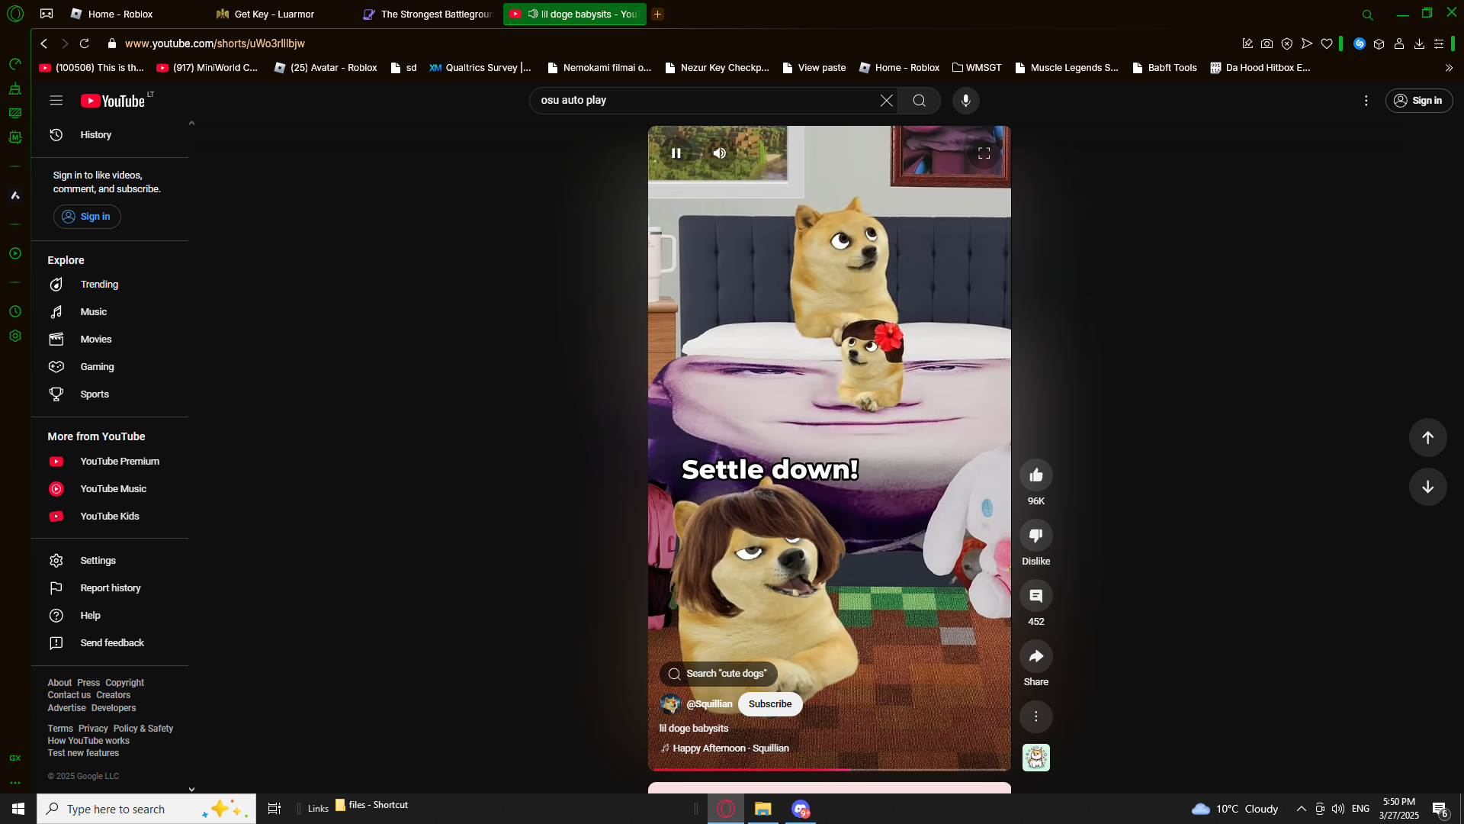
Task: Reload the current page
Action: tap(85, 44)
